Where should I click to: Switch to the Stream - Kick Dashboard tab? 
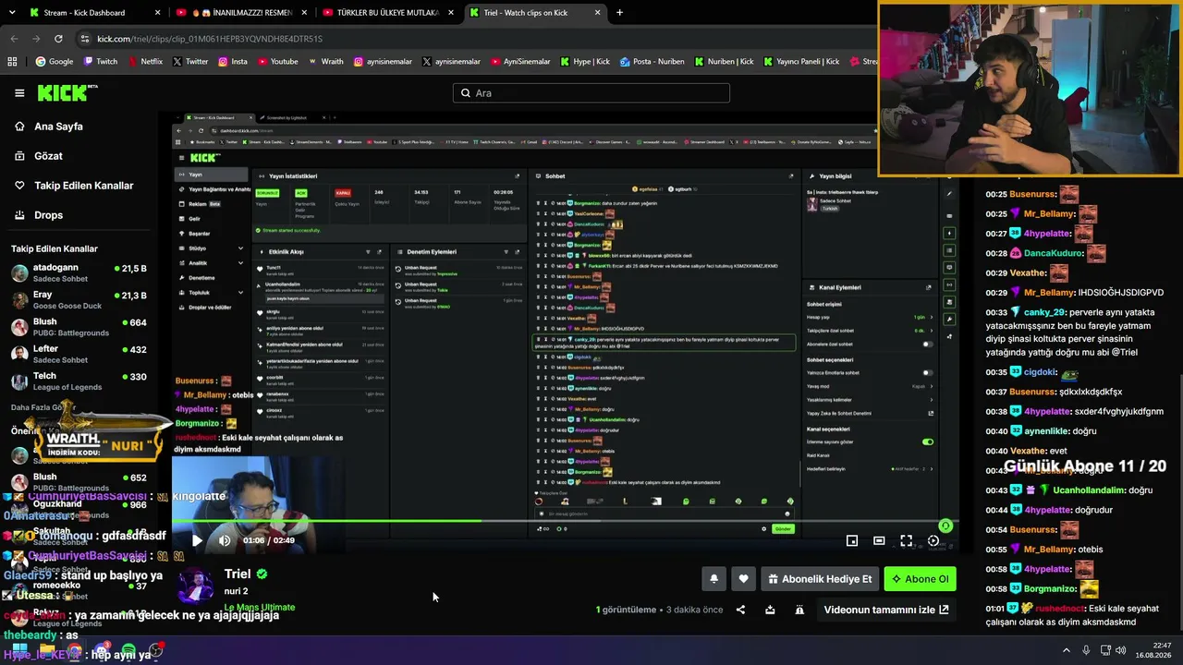94,13
